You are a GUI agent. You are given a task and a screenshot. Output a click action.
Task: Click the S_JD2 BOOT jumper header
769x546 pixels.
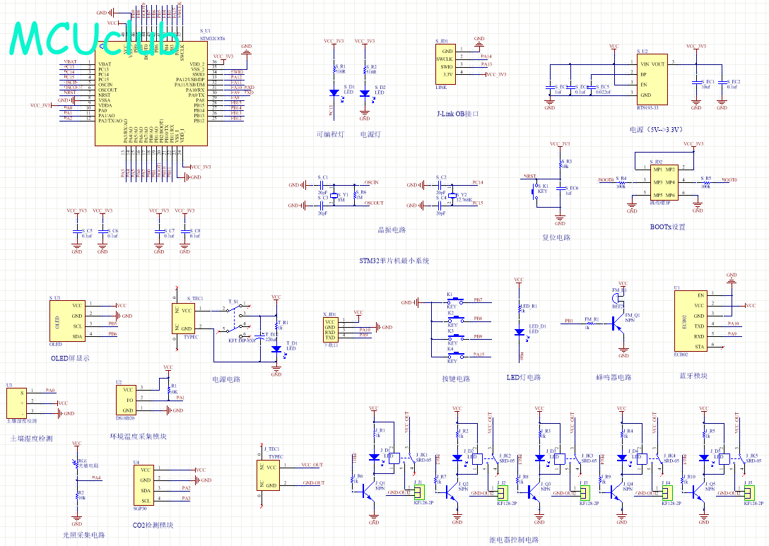663,183
